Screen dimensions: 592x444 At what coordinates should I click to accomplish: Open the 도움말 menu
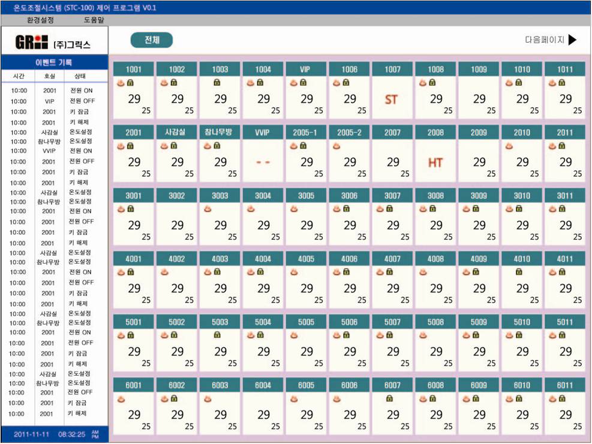(94, 20)
